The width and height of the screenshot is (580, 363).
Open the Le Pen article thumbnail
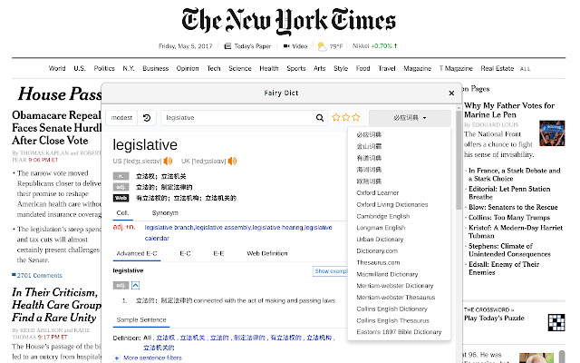coord(552,133)
